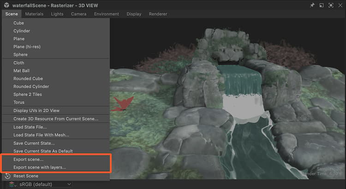The image size is (346, 189).
Task: Open the Camera menu
Action: [x=78, y=14]
